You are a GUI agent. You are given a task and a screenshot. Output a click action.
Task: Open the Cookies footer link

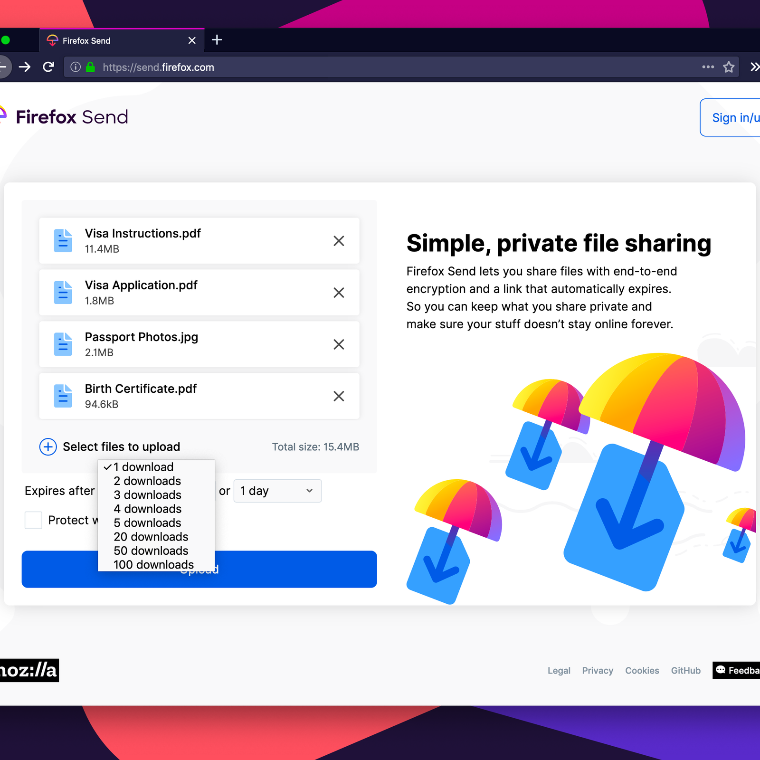(x=642, y=670)
